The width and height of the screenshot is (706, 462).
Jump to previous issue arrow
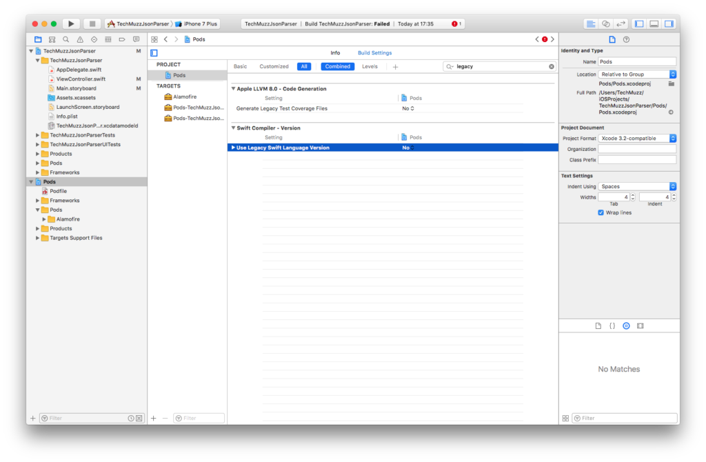point(536,39)
